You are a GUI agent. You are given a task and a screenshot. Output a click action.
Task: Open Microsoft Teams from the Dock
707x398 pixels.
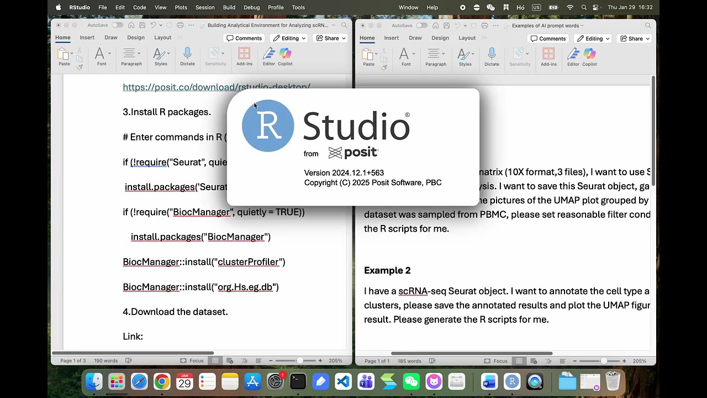[x=366, y=381]
